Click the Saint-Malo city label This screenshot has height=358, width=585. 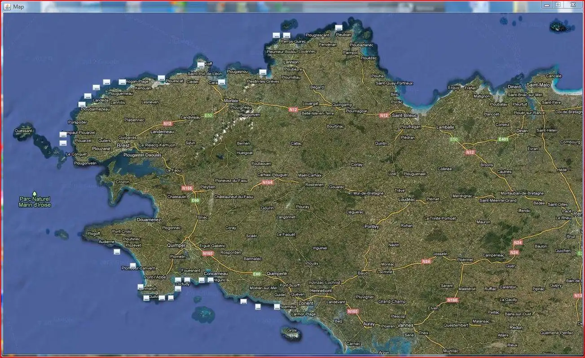(538, 85)
